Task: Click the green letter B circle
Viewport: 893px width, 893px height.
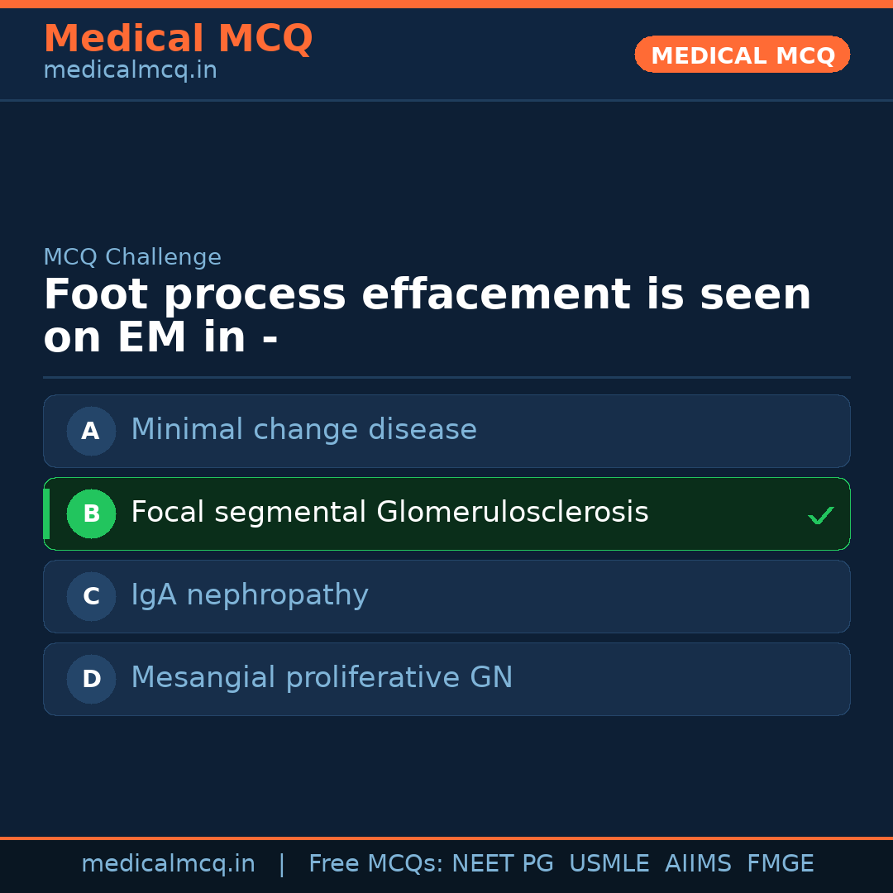Action: 91,513
